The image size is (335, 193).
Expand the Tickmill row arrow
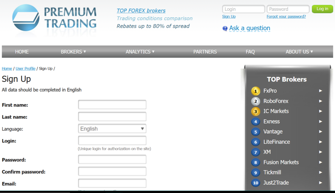coord(321,172)
